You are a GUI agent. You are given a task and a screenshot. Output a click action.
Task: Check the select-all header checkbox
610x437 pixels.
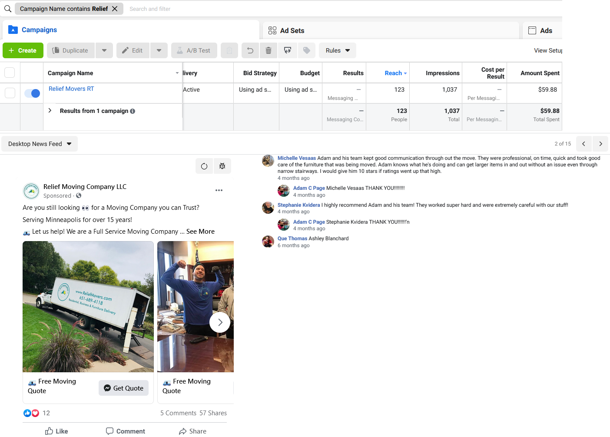point(10,73)
